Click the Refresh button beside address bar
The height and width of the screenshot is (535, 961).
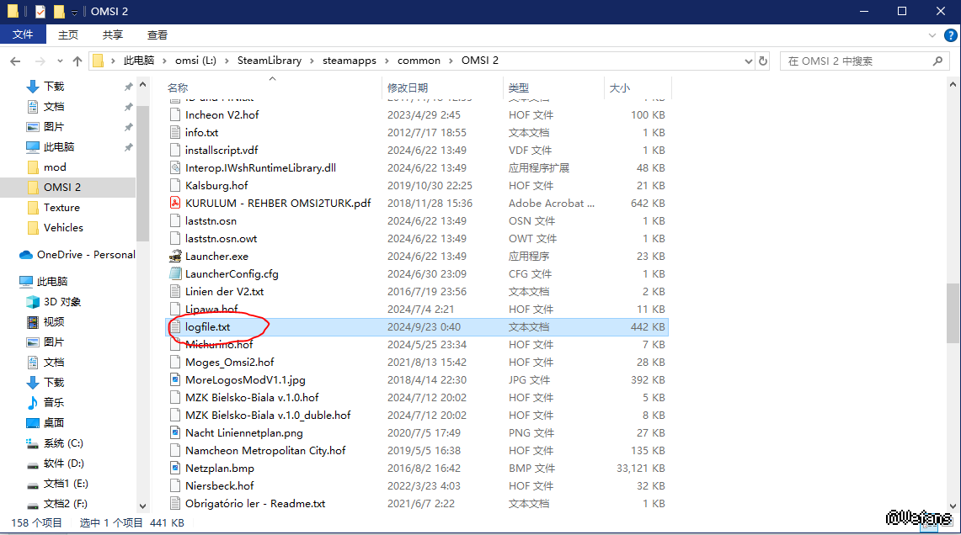tap(763, 61)
